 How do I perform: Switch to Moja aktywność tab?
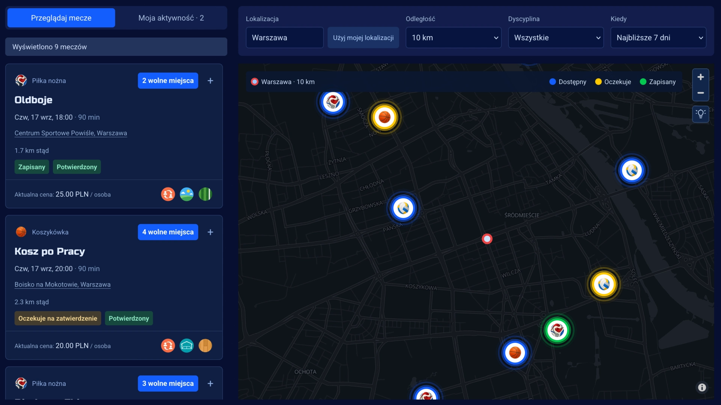[171, 18]
